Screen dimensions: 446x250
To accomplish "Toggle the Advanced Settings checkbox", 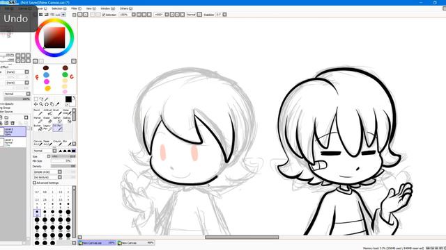I will pos(34,183).
